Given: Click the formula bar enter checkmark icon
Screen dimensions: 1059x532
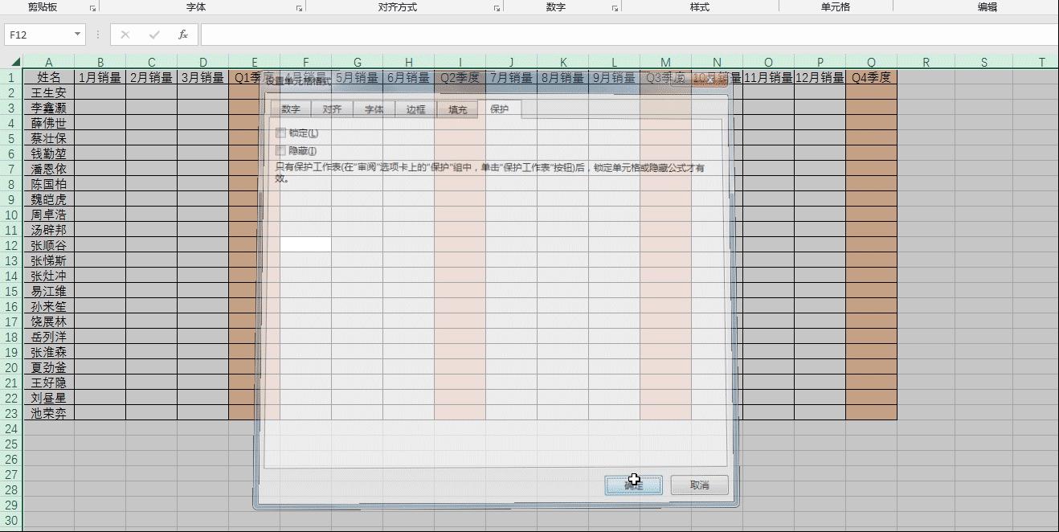Looking at the screenshot, I should (154, 35).
